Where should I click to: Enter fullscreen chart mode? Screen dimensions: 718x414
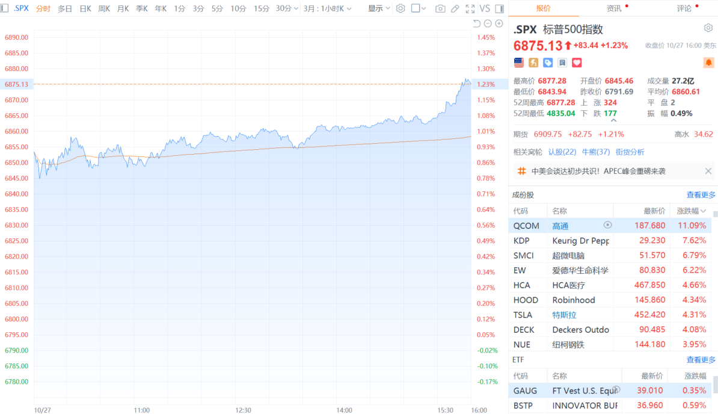pos(471,8)
